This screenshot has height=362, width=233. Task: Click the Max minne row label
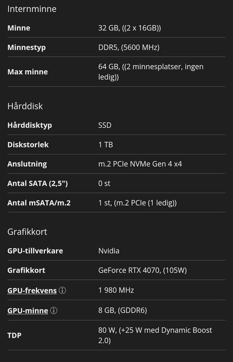point(27,72)
